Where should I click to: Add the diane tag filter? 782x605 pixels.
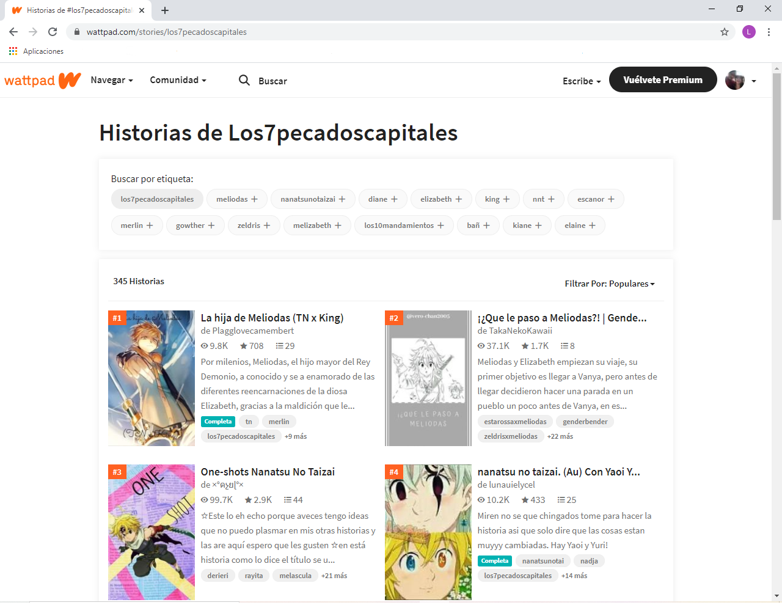(383, 199)
